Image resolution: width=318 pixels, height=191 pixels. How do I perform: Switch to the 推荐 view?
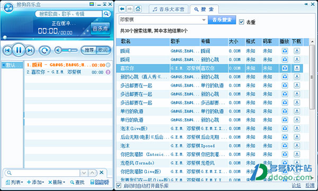pyautogui.click(x=89, y=50)
